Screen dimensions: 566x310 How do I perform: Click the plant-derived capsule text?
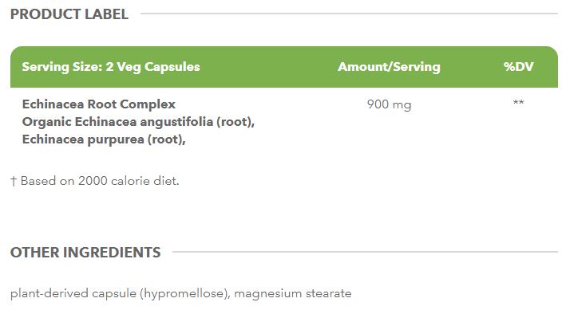click(x=73, y=293)
